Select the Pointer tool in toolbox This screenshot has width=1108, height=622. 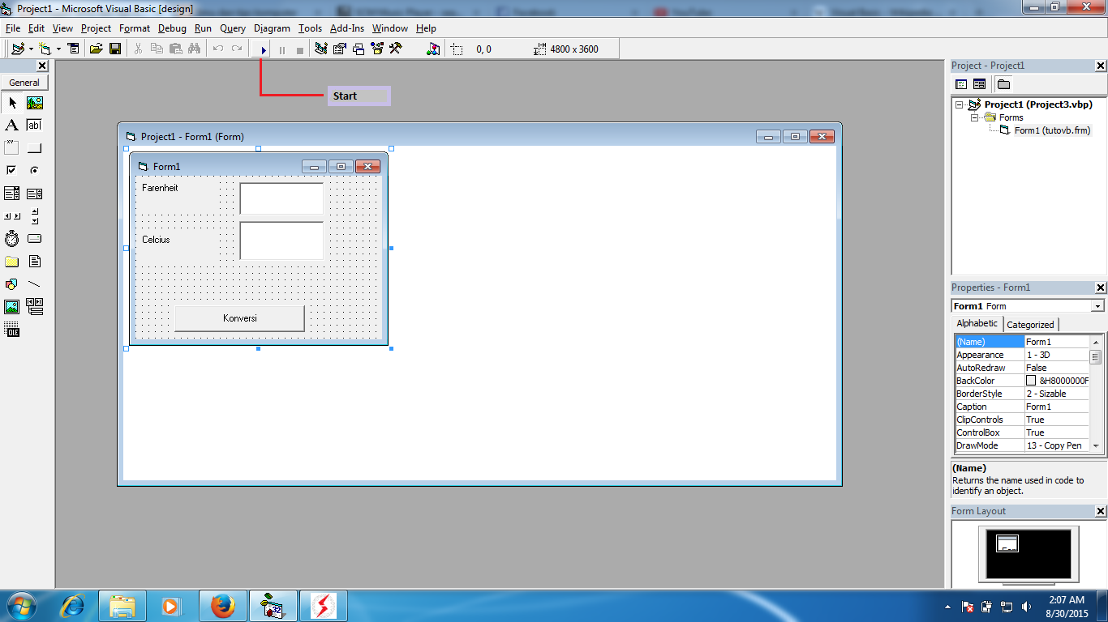tap(12, 103)
